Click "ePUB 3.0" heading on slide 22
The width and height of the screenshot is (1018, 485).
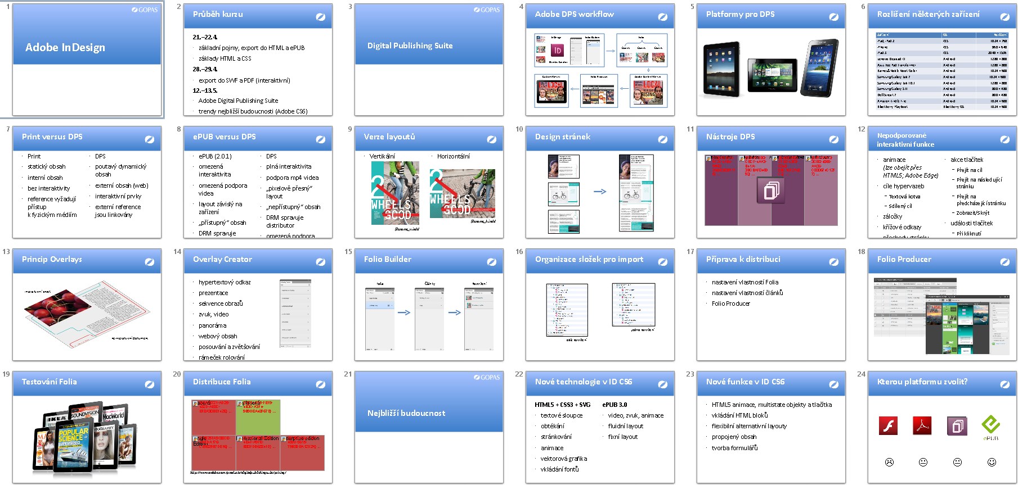[x=615, y=405]
